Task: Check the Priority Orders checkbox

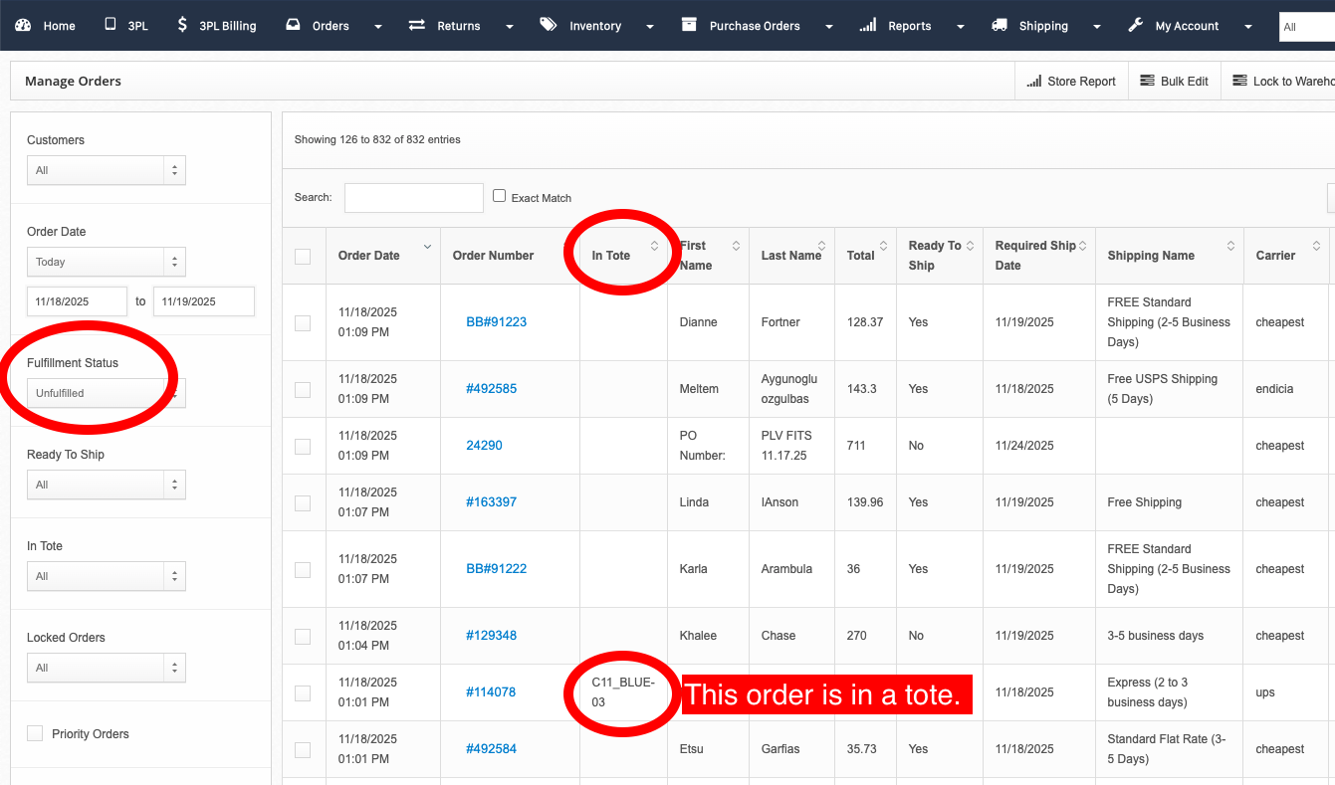Action: (35, 733)
